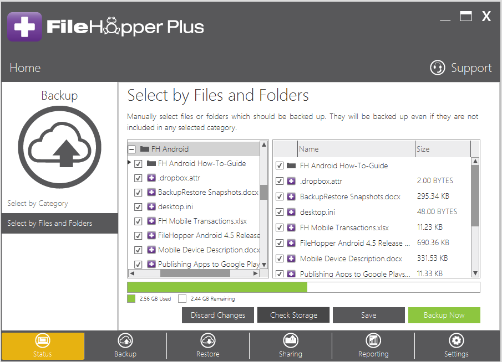Image resolution: width=502 pixels, height=362 pixels.
Task: Expand the FH Android How-To-Guide subfolder arrow
Action: [129, 162]
